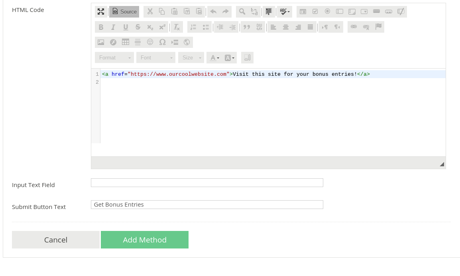This screenshot has width=460, height=276.
Task: Open the spell check ABC dropdown
Action: (x=285, y=12)
